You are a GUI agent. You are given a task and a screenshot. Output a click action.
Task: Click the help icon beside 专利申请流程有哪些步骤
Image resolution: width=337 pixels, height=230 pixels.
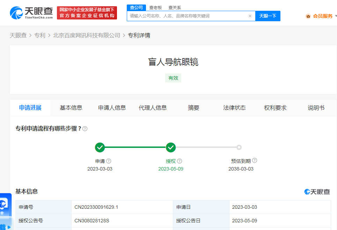(x=85, y=129)
